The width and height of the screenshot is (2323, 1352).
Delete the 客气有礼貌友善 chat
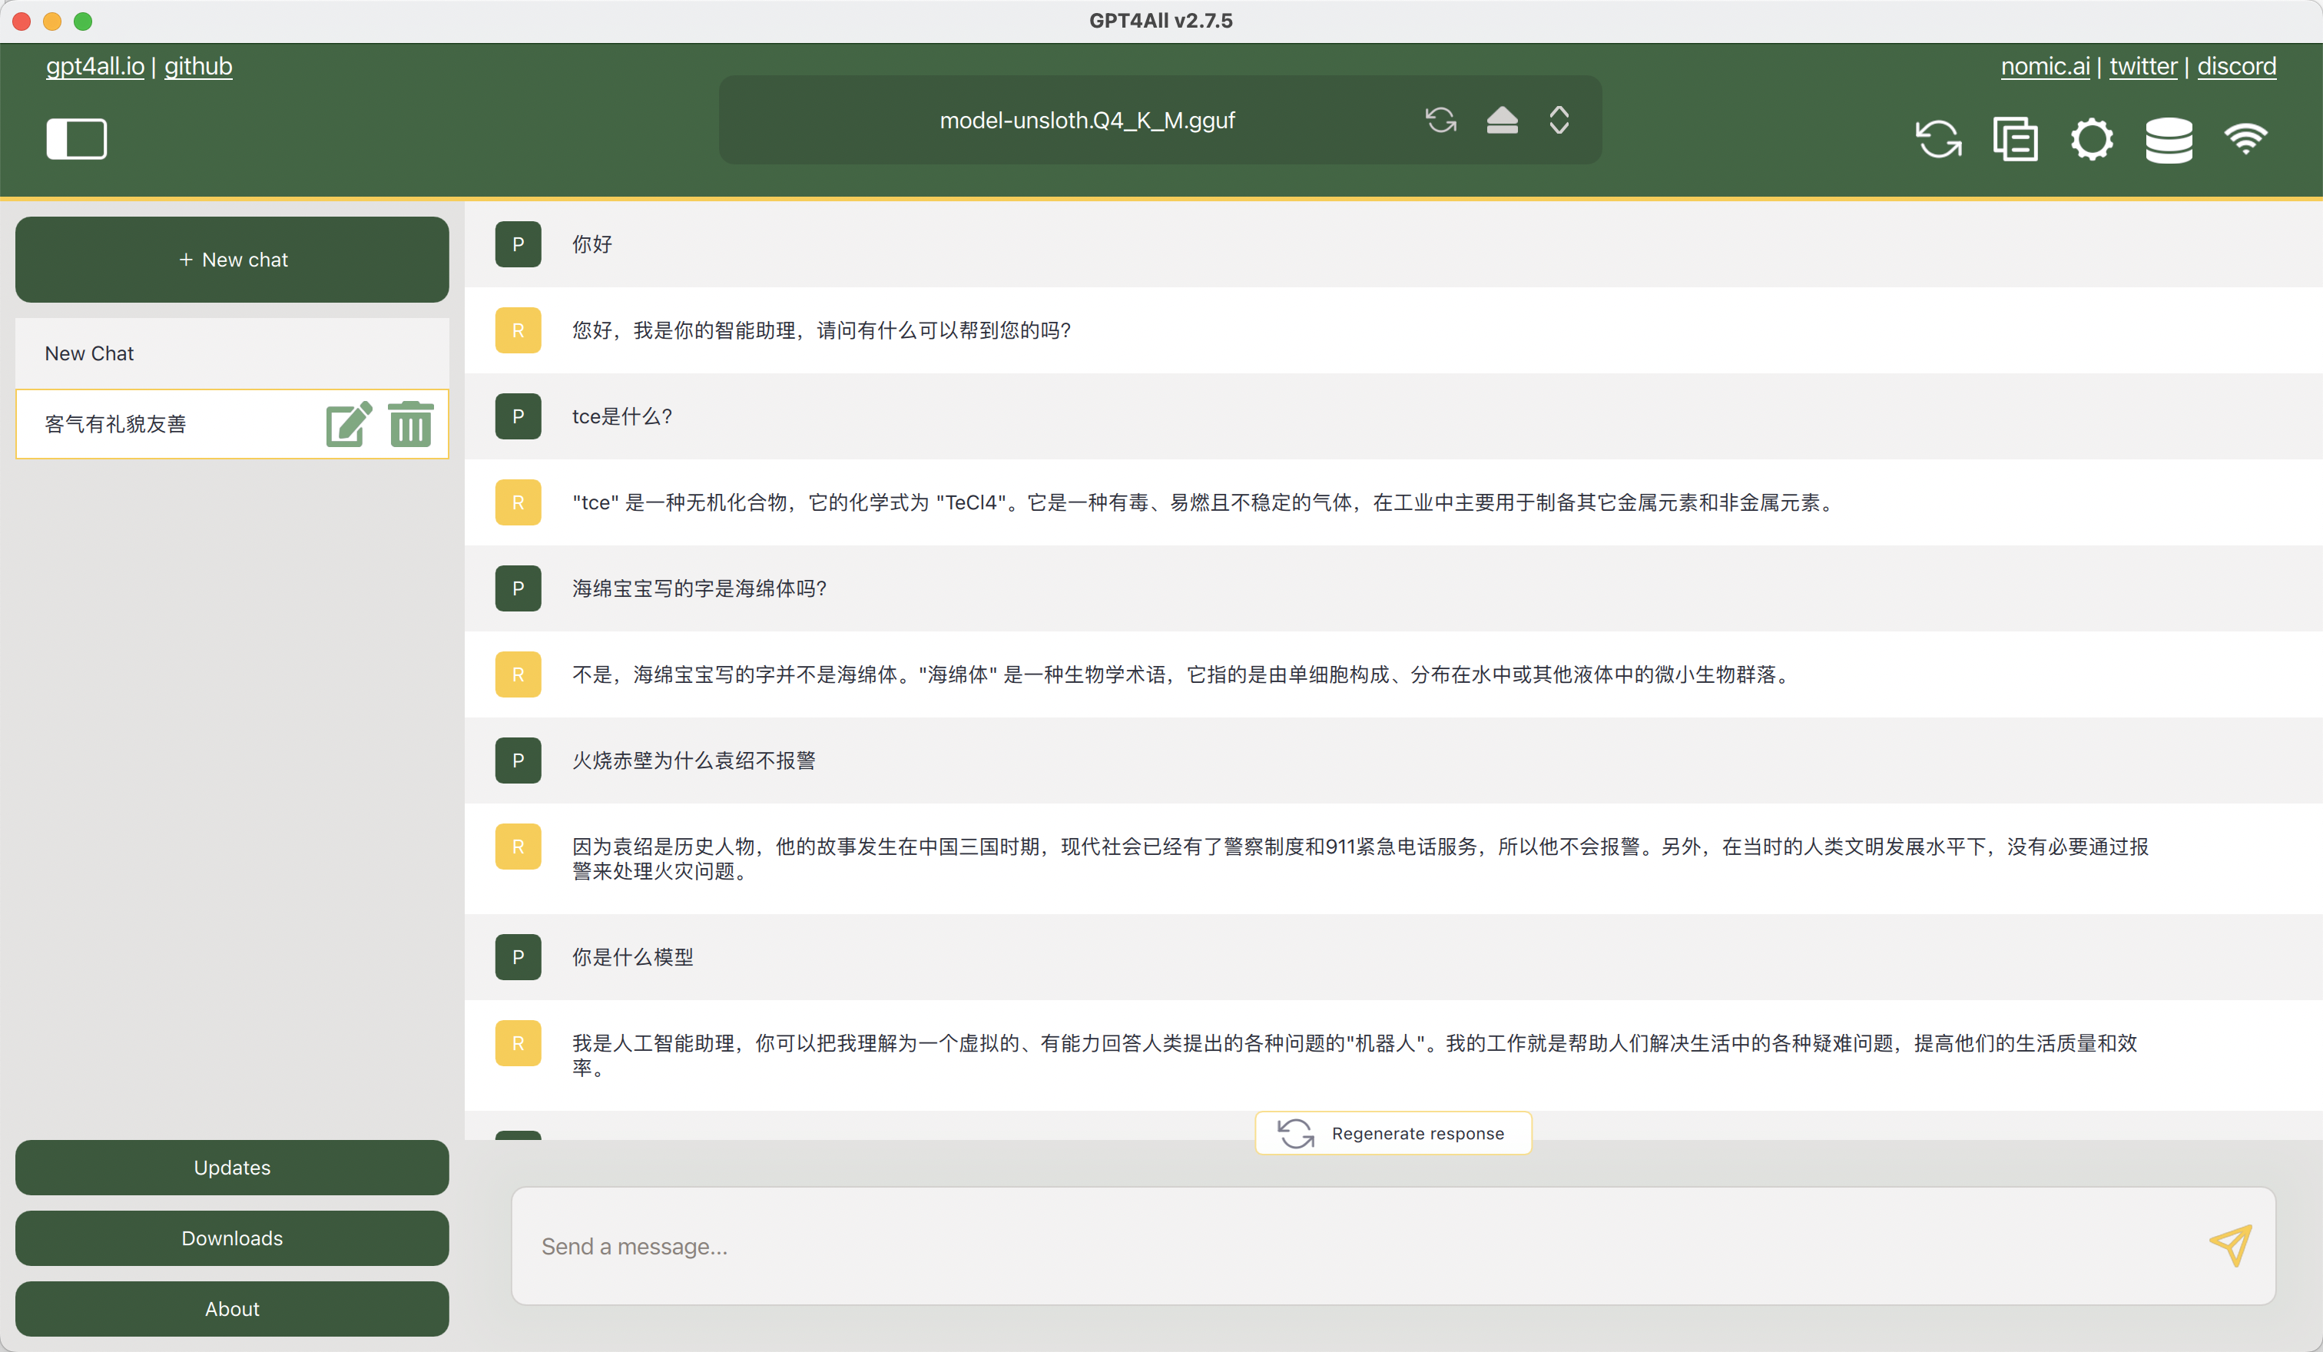click(410, 424)
